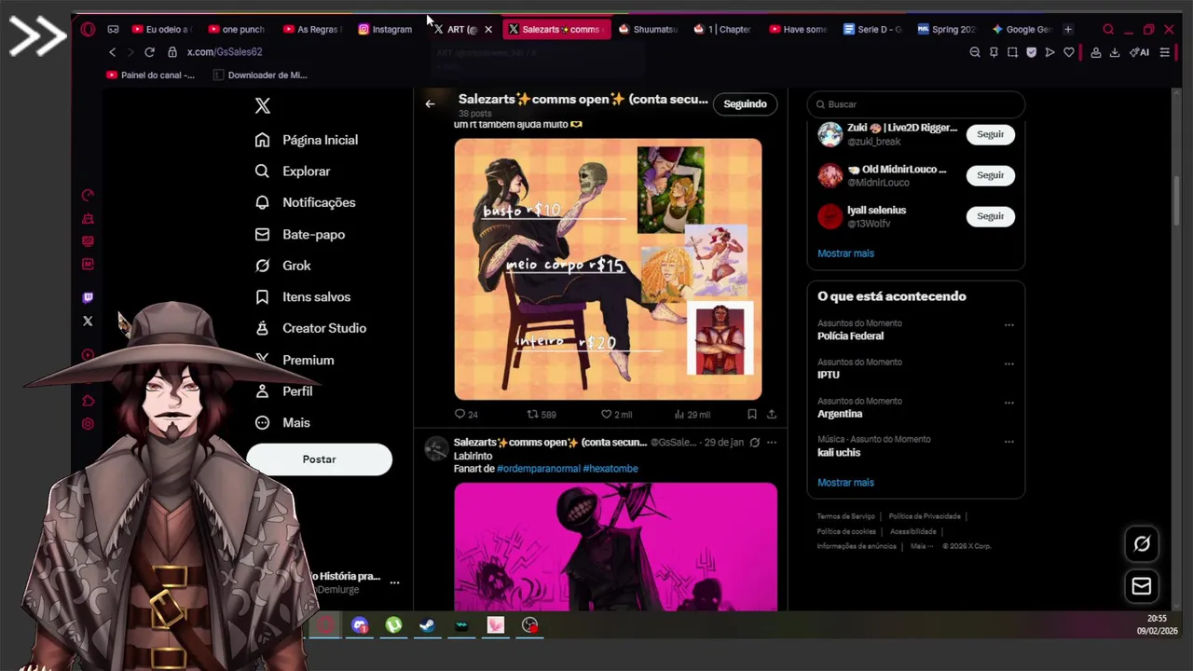Click the zoom magnifier in the address bar
Viewport: 1193px width, 671px height.
pos(975,52)
